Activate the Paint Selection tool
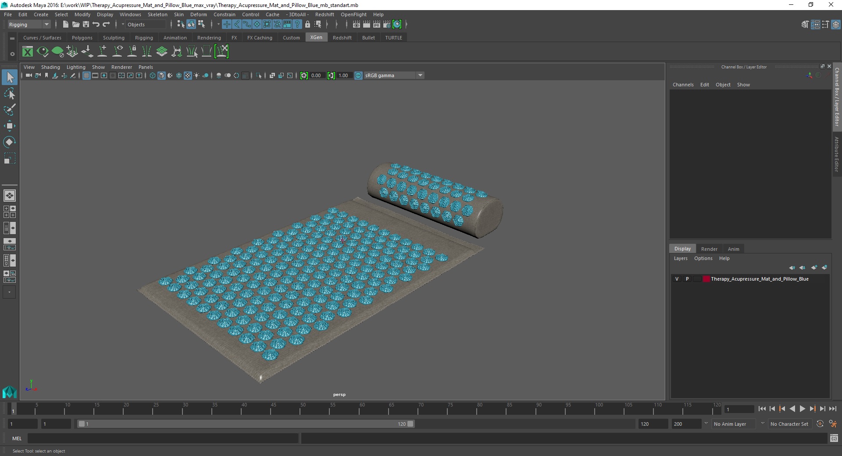Screen dimensions: 842x456 point(9,110)
